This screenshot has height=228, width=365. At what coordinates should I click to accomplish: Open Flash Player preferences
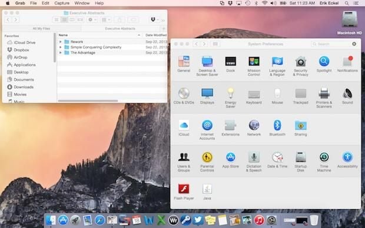(x=184, y=192)
